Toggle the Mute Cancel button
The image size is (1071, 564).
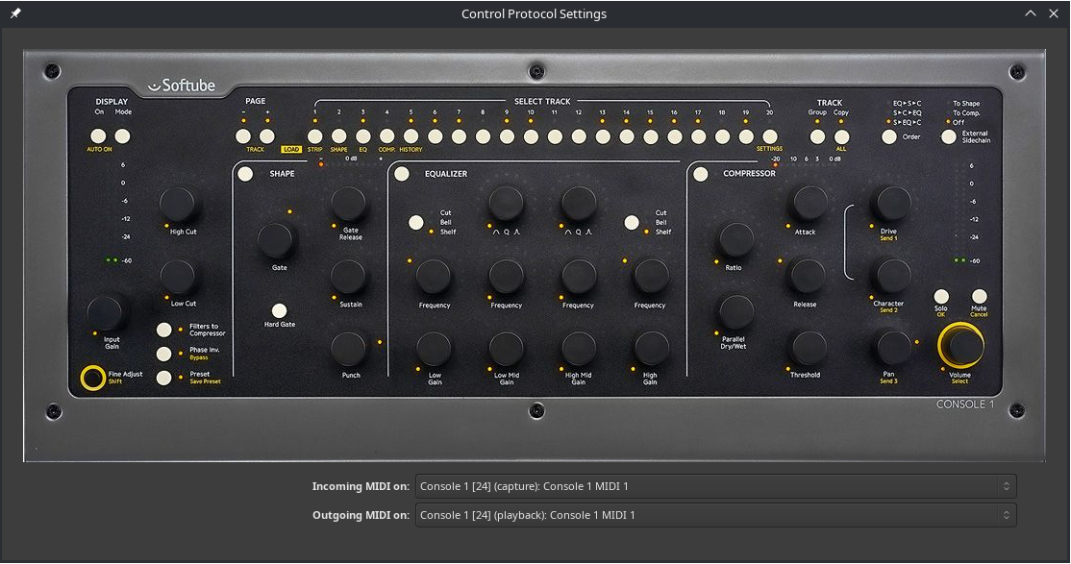(979, 296)
